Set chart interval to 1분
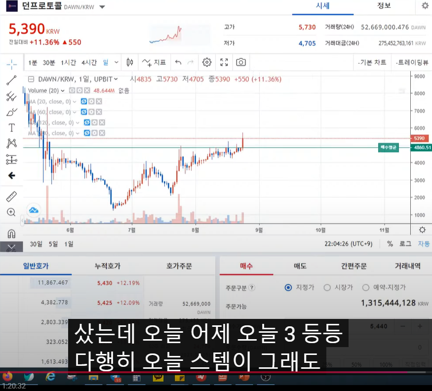The width and height of the screenshot is (432, 391). pos(33,63)
